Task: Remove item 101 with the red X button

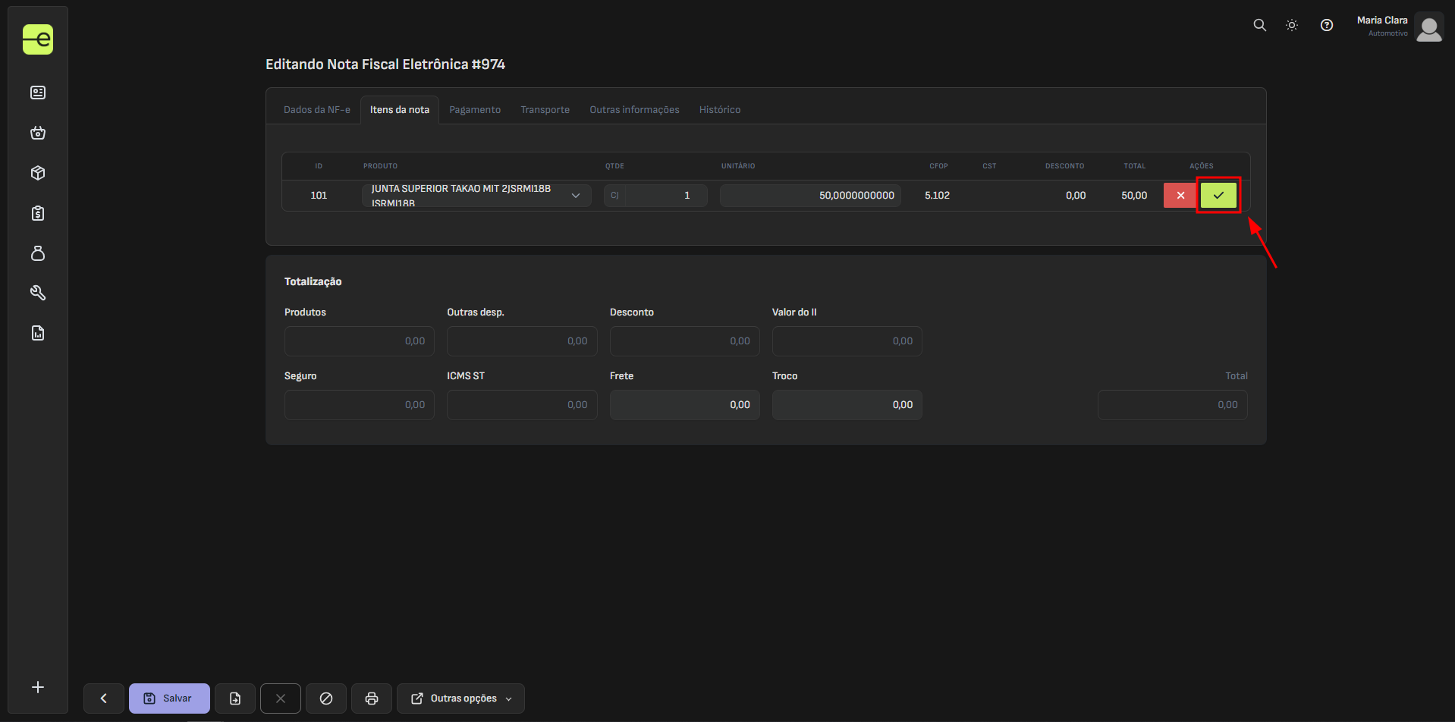Action: pyautogui.click(x=1180, y=196)
